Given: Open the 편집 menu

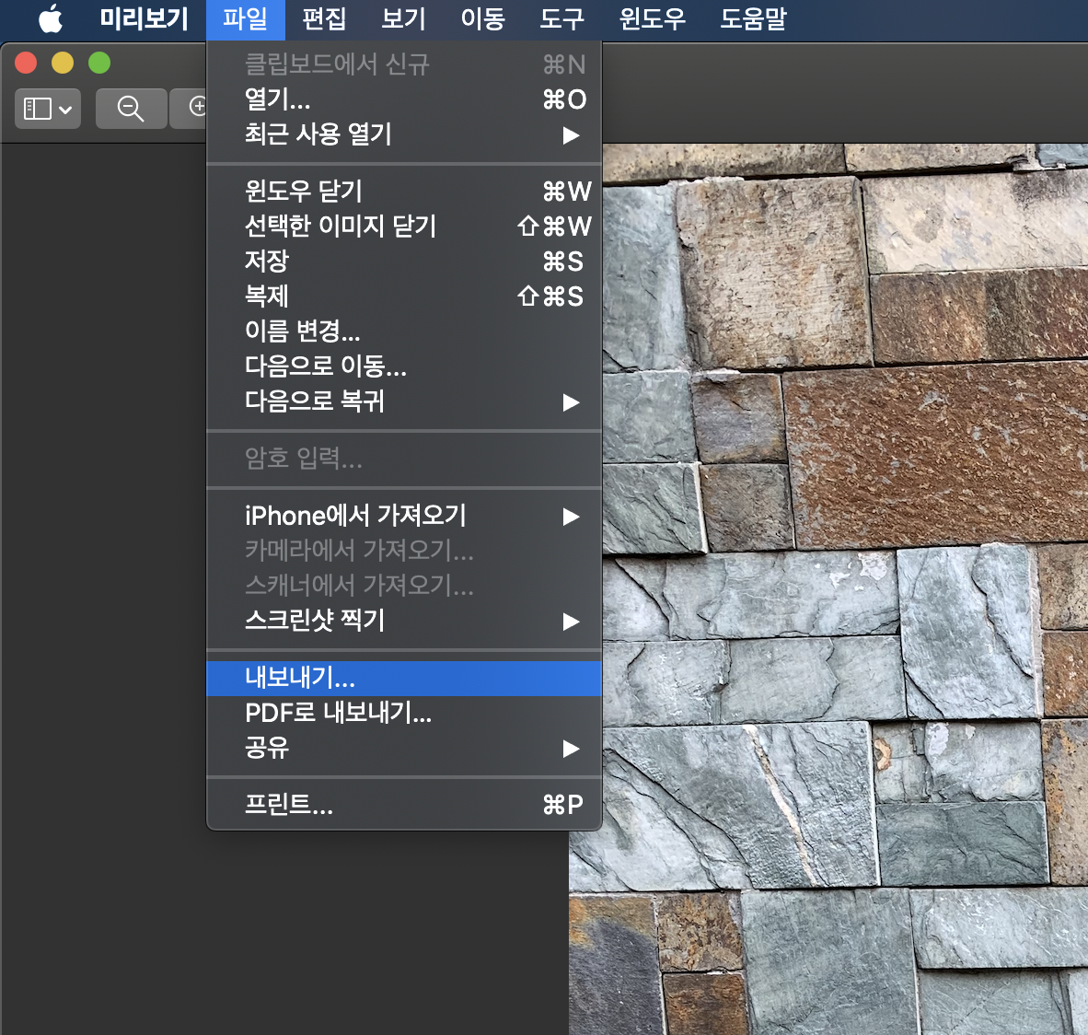Looking at the screenshot, I should coord(324,18).
